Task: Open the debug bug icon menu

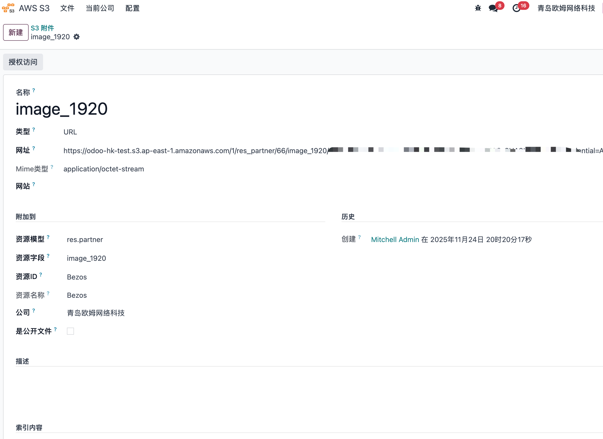Action: tap(478, 8)
